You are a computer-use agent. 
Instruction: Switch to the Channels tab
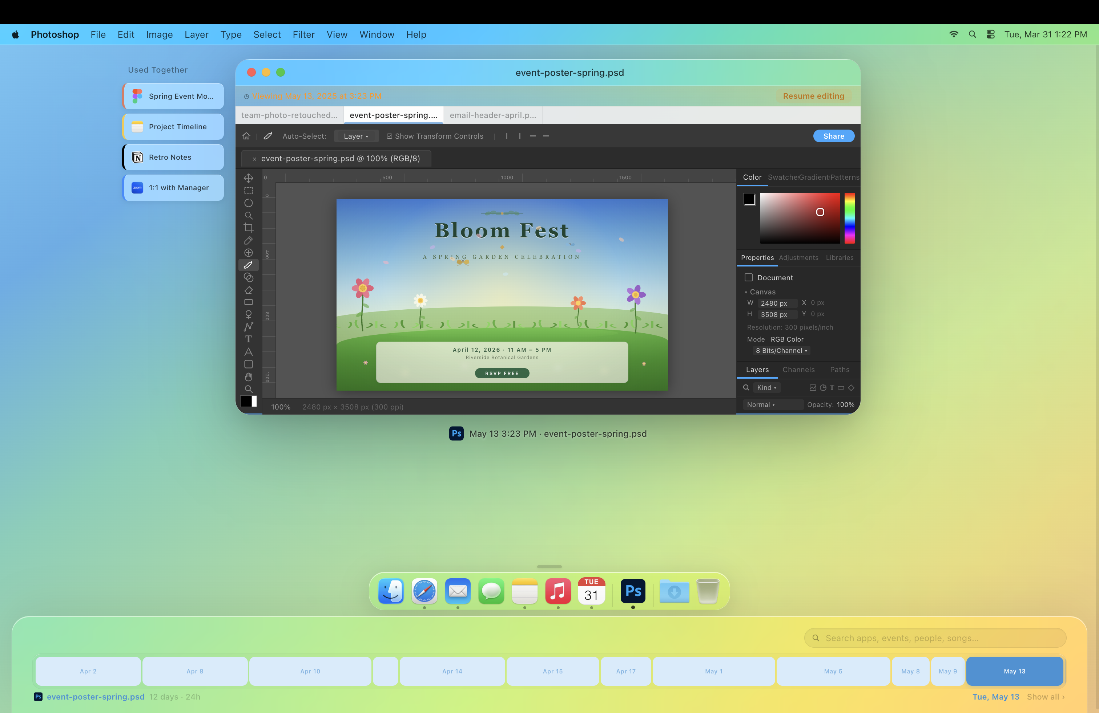click(x=798, y=370)
